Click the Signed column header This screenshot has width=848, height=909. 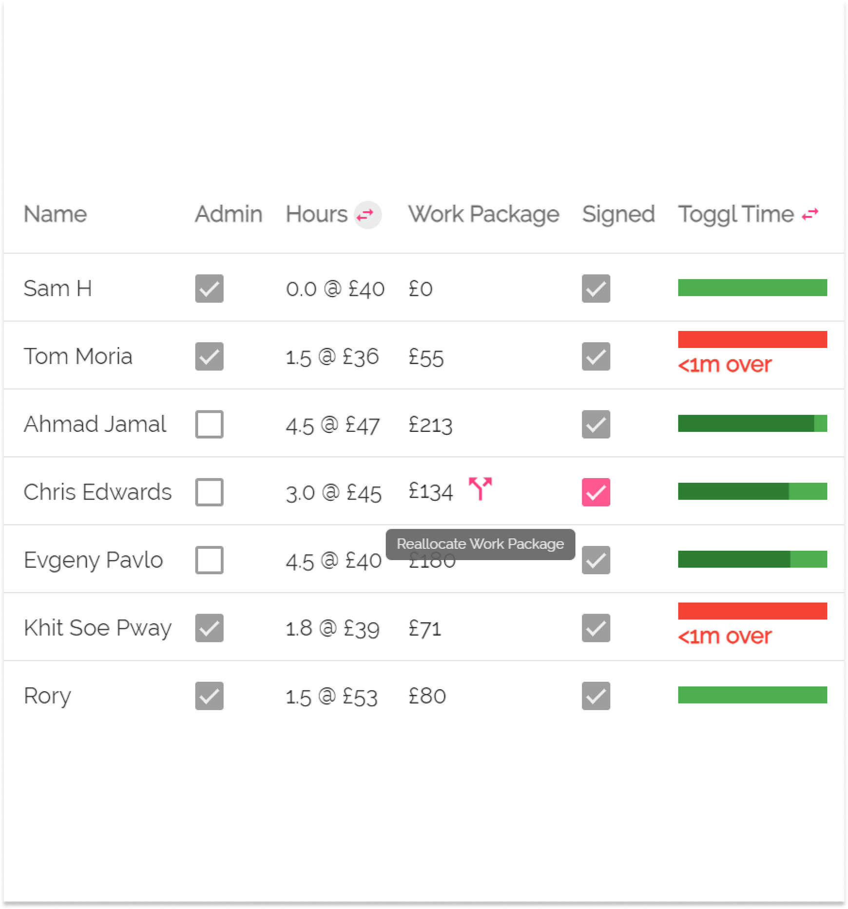click(x=618, y=214)
